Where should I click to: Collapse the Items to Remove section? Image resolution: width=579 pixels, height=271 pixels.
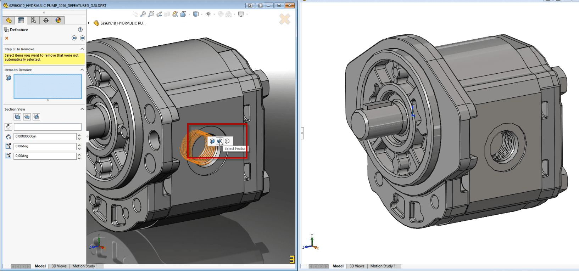[x=82, y=70]
